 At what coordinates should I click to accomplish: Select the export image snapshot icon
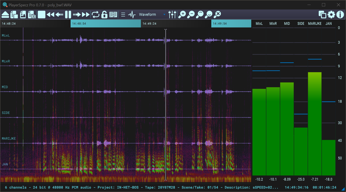23,14
